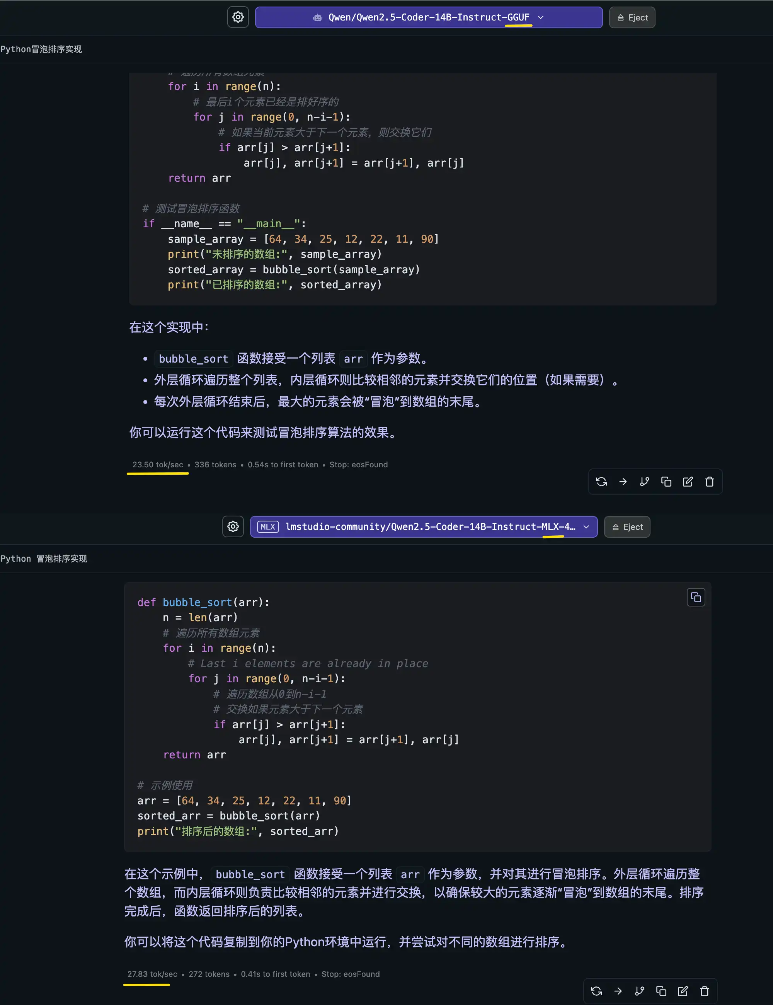
Task: Copy the 336 tokens response message
Action: coord(666,481)
